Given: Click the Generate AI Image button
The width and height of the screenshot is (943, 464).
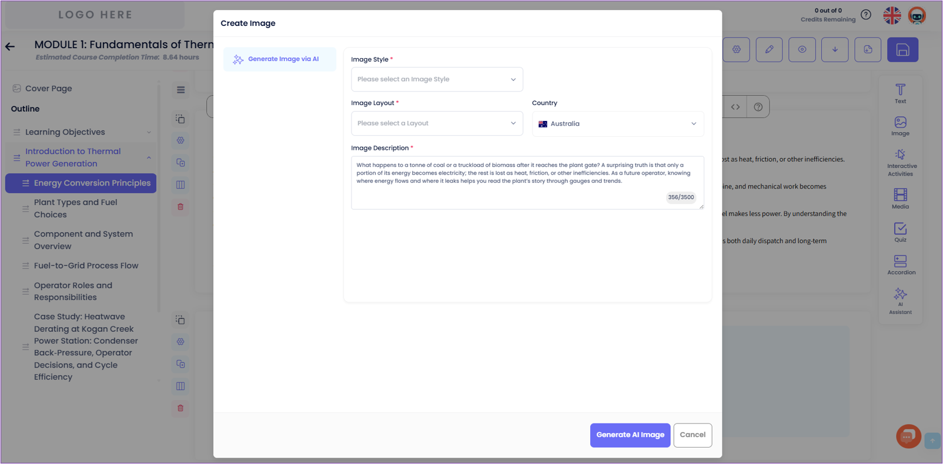Looking at the screenshot, I should [x=630, y=435].
